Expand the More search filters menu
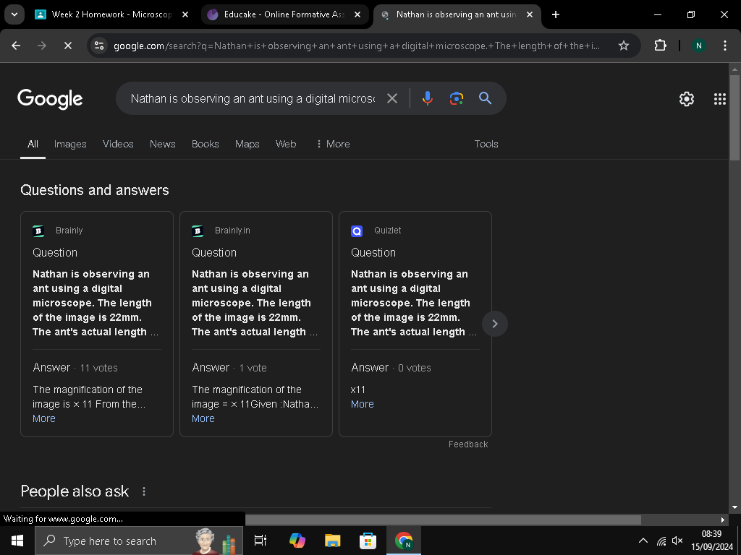Viewport: 741px width, 555px height. click(x=333, y=144)
